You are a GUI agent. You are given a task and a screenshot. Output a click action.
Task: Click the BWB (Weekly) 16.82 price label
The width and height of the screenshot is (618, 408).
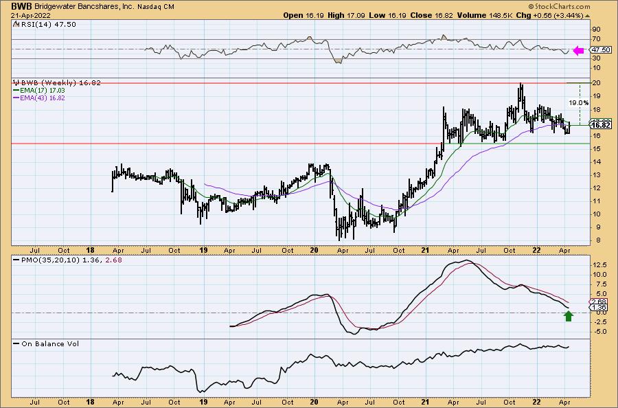(61, 83)
